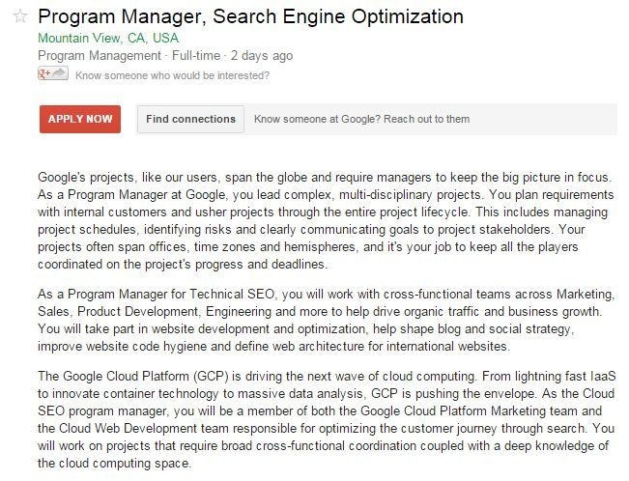Image resolution: width=629 pixels, height=481 pixels.
Task: Follow the Mountain View, CA, USA link
Action: click(x=108, y=39)
